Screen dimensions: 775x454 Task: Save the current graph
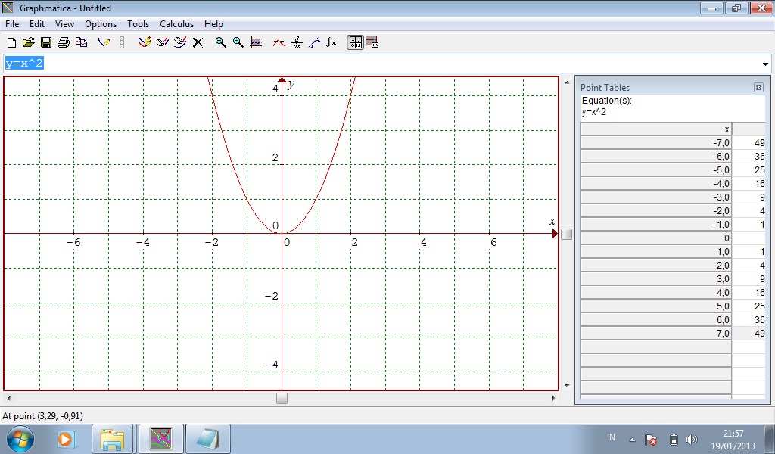pyautogui.click(x=46, y=42)
